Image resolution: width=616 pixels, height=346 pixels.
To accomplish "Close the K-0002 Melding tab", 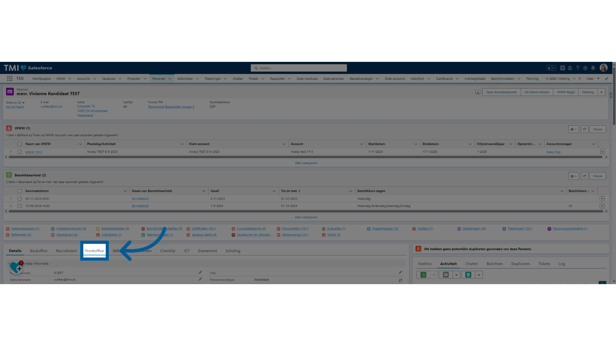I will [x=580, y=78].
